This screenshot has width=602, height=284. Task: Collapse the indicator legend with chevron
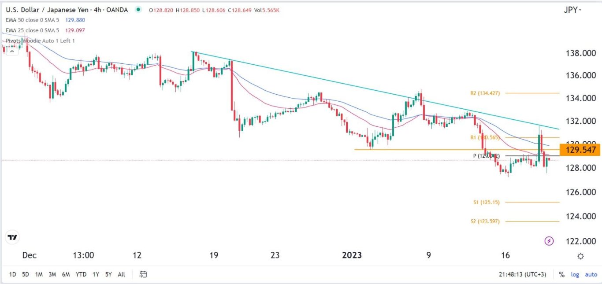12,51
